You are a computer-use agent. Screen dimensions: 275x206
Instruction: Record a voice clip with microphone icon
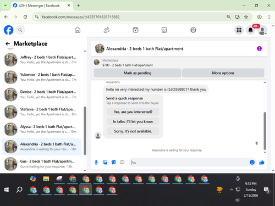96,162
